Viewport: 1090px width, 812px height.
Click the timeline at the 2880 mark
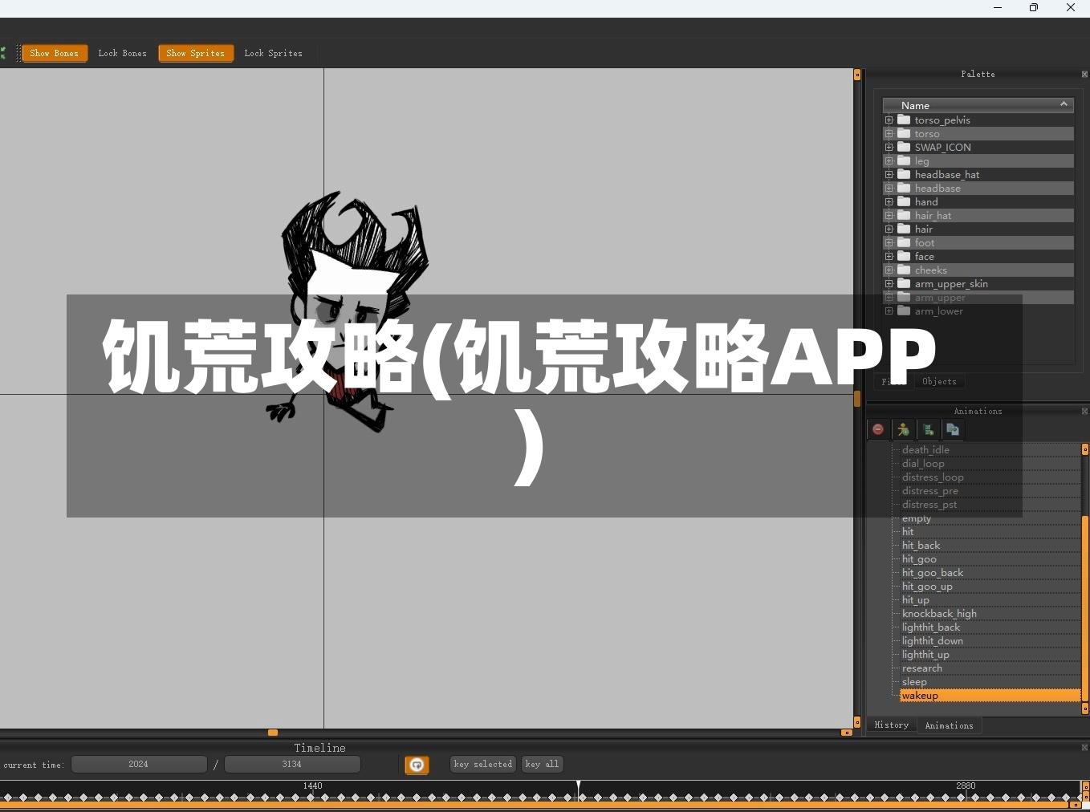pos(966,786)
